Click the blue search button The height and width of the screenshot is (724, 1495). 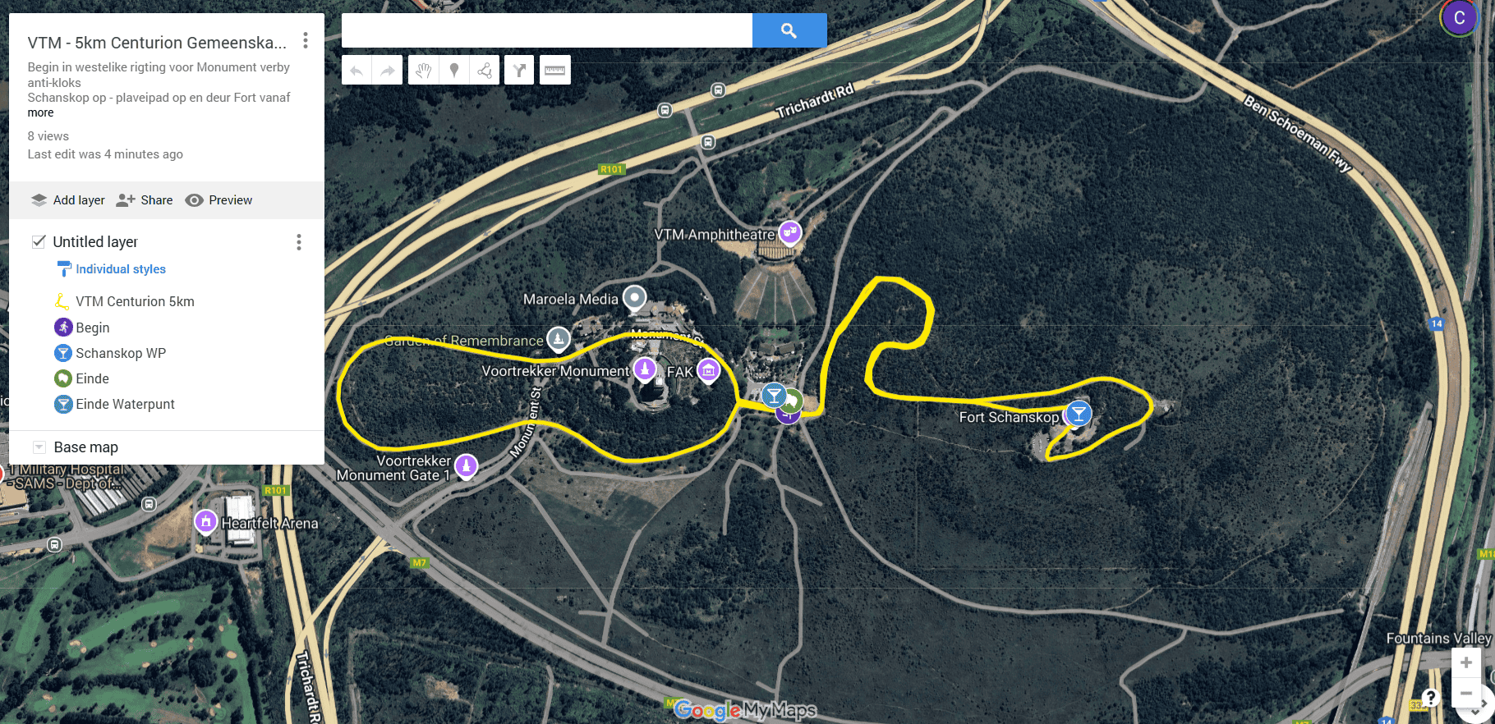(x=789, y=30)
